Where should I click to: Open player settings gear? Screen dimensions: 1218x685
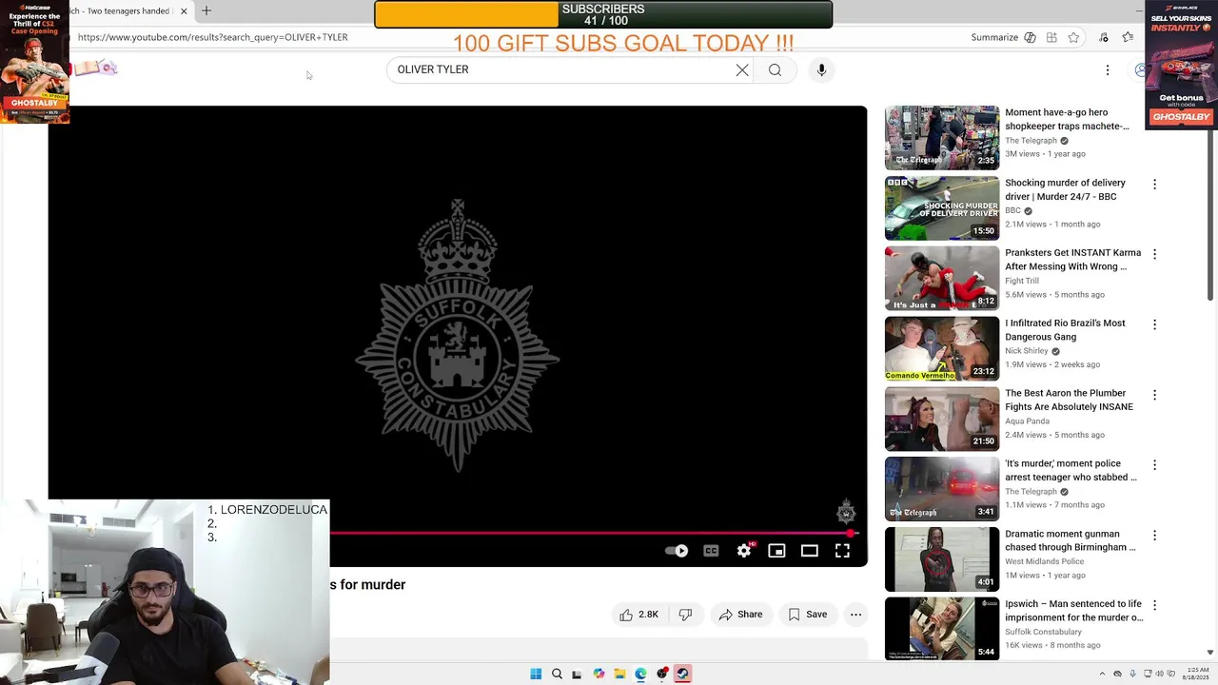click(x=744, y=551)
